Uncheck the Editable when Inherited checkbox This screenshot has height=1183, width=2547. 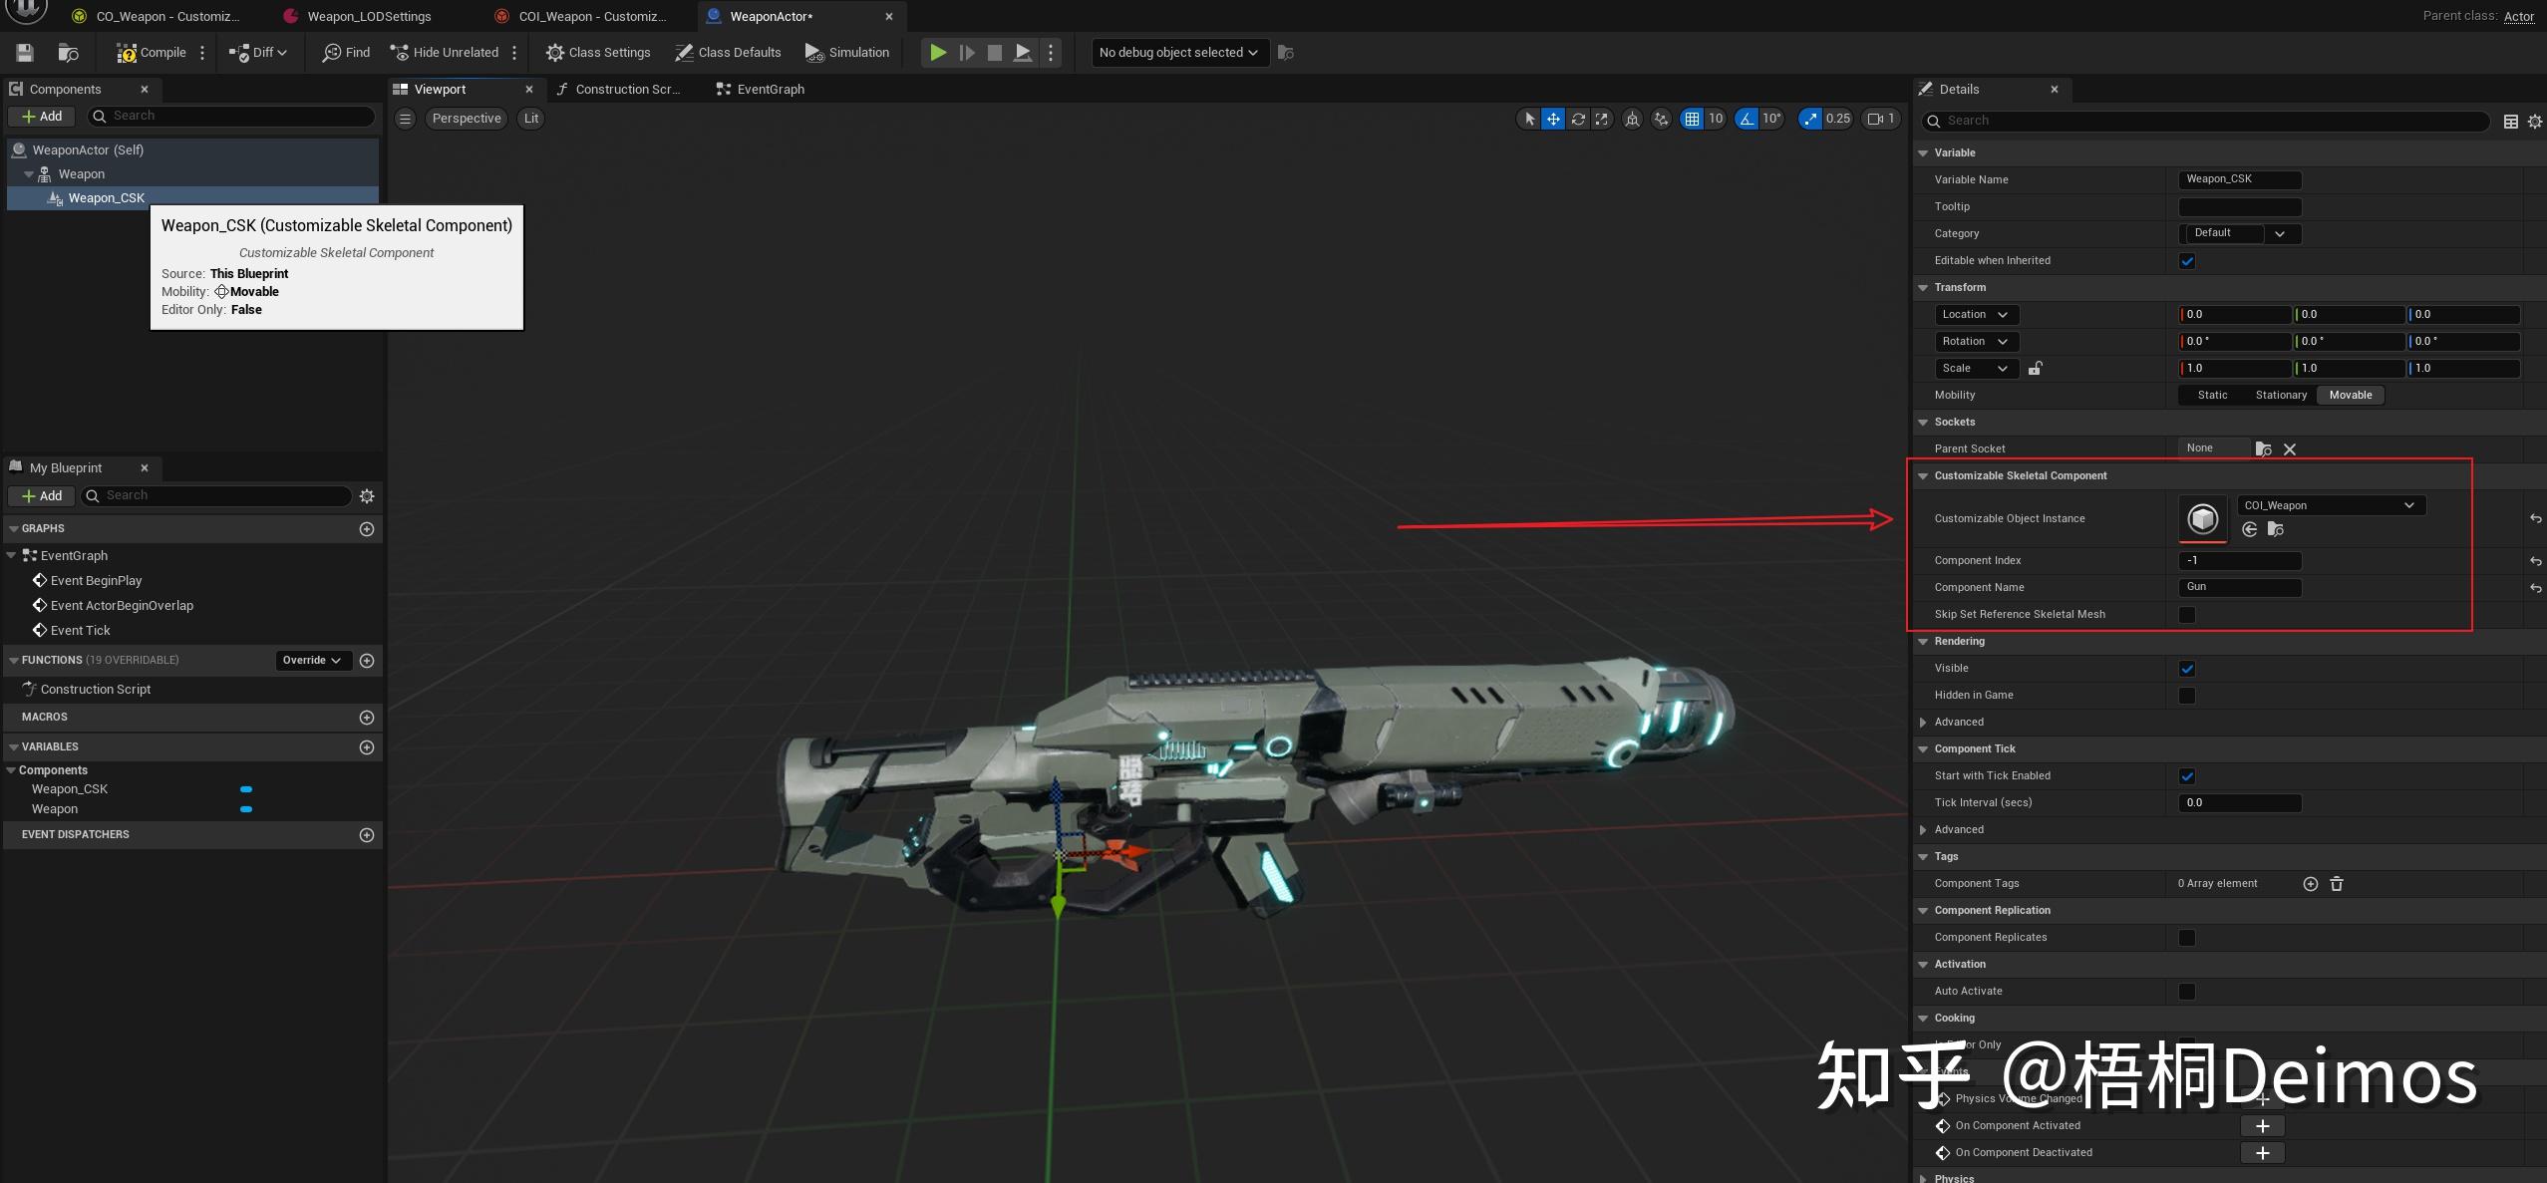pyautogui.click(x=2187, y=261)
